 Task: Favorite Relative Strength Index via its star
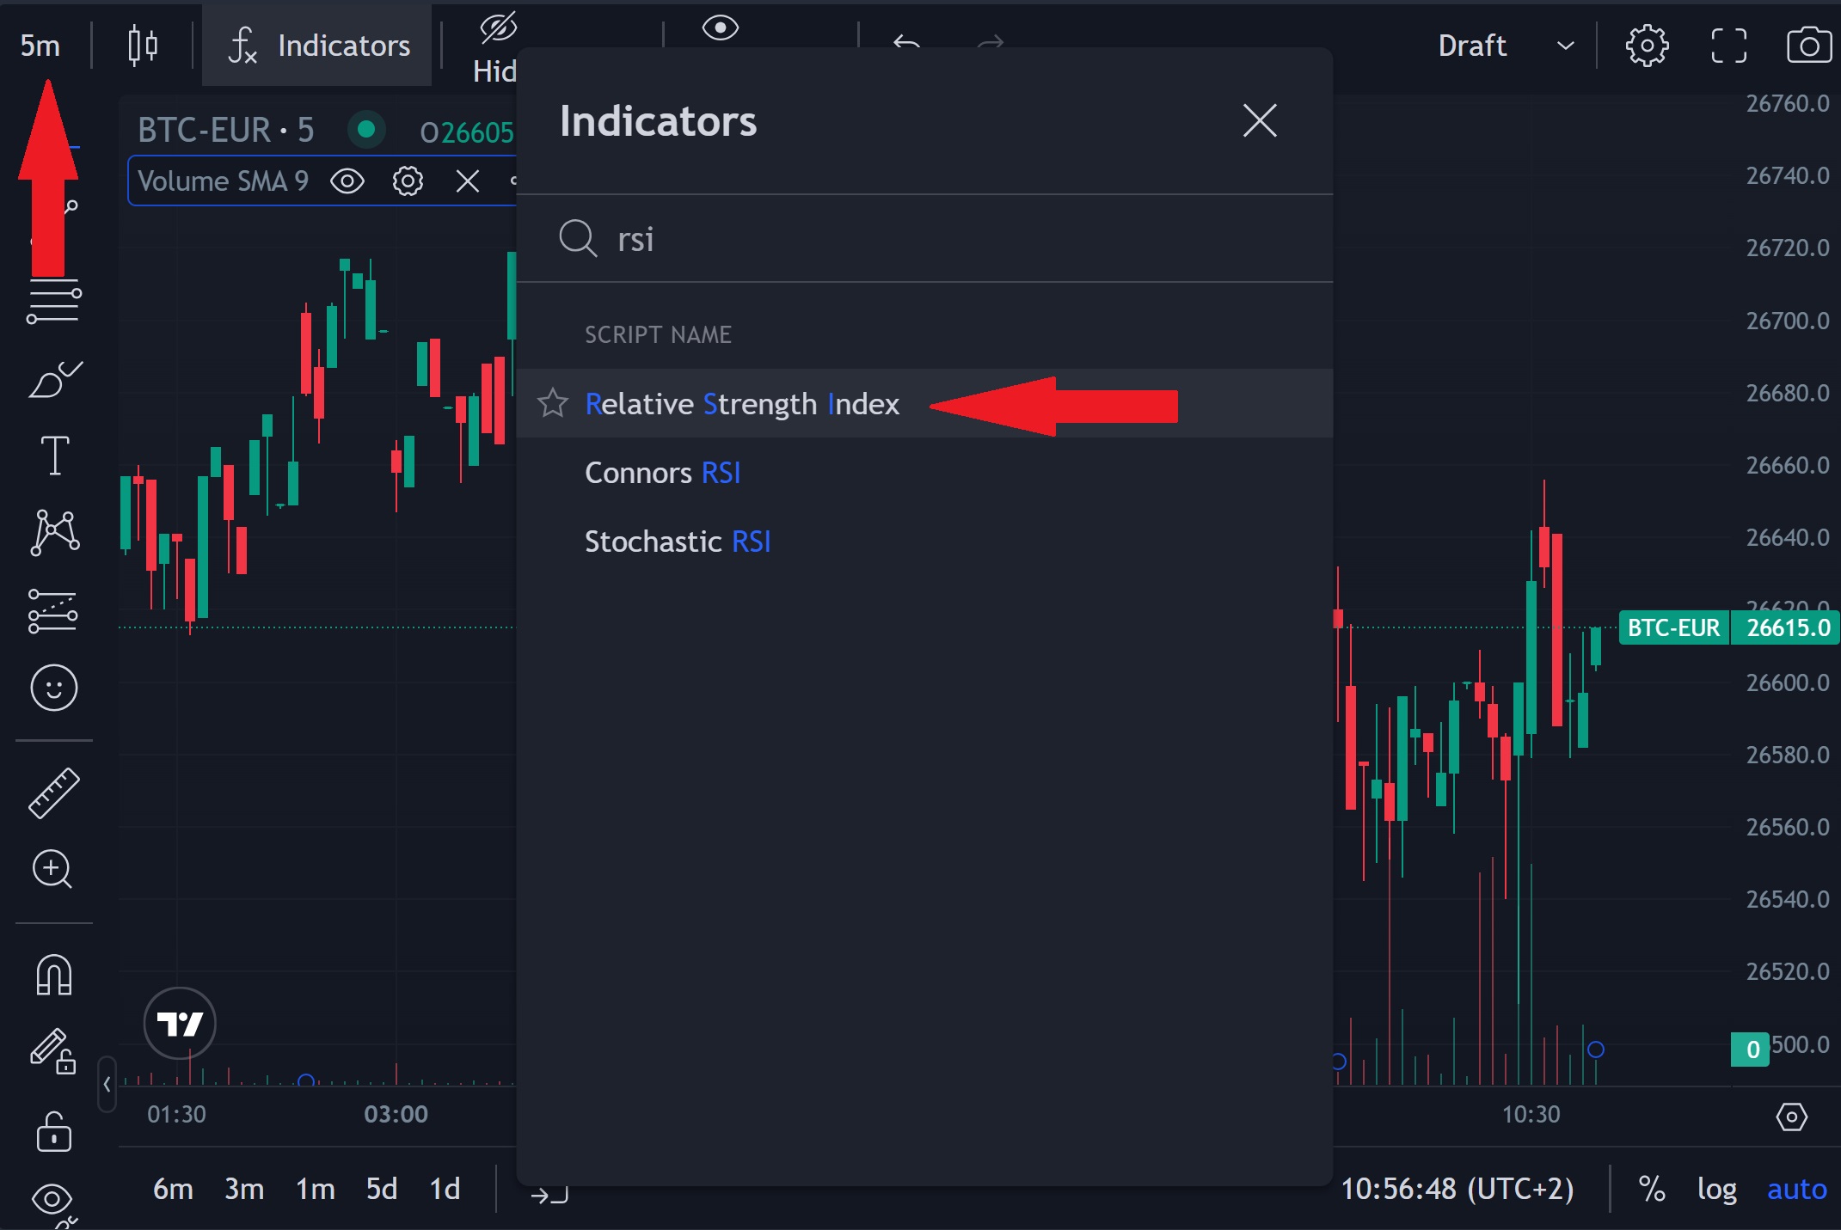pos(553,403)
